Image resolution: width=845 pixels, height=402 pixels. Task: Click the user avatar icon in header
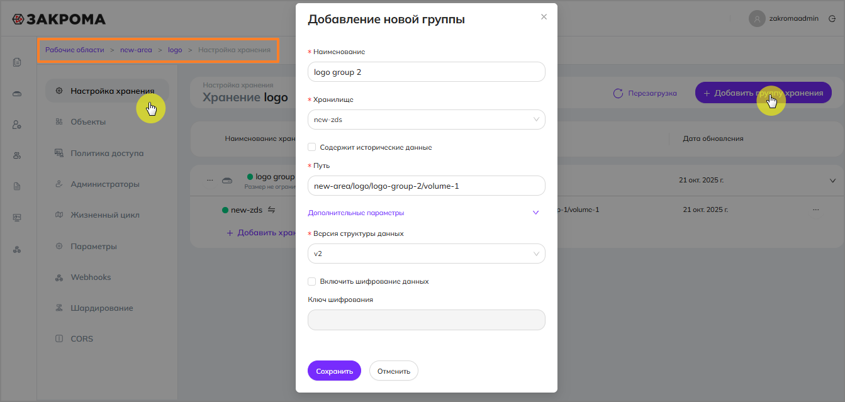point(757,19)
